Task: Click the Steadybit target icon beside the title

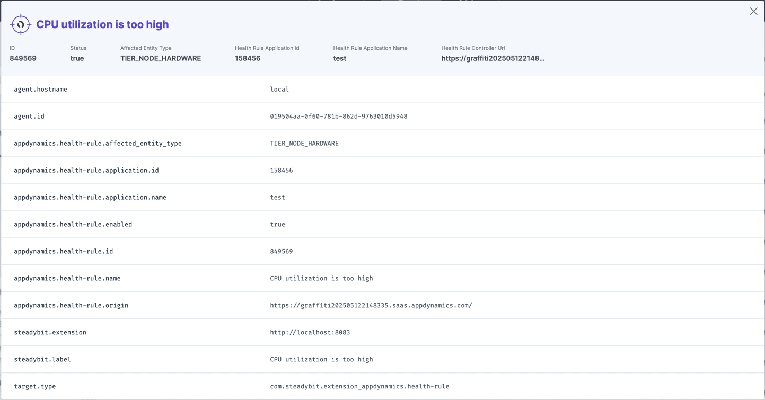Action: [x=20, y=24]
